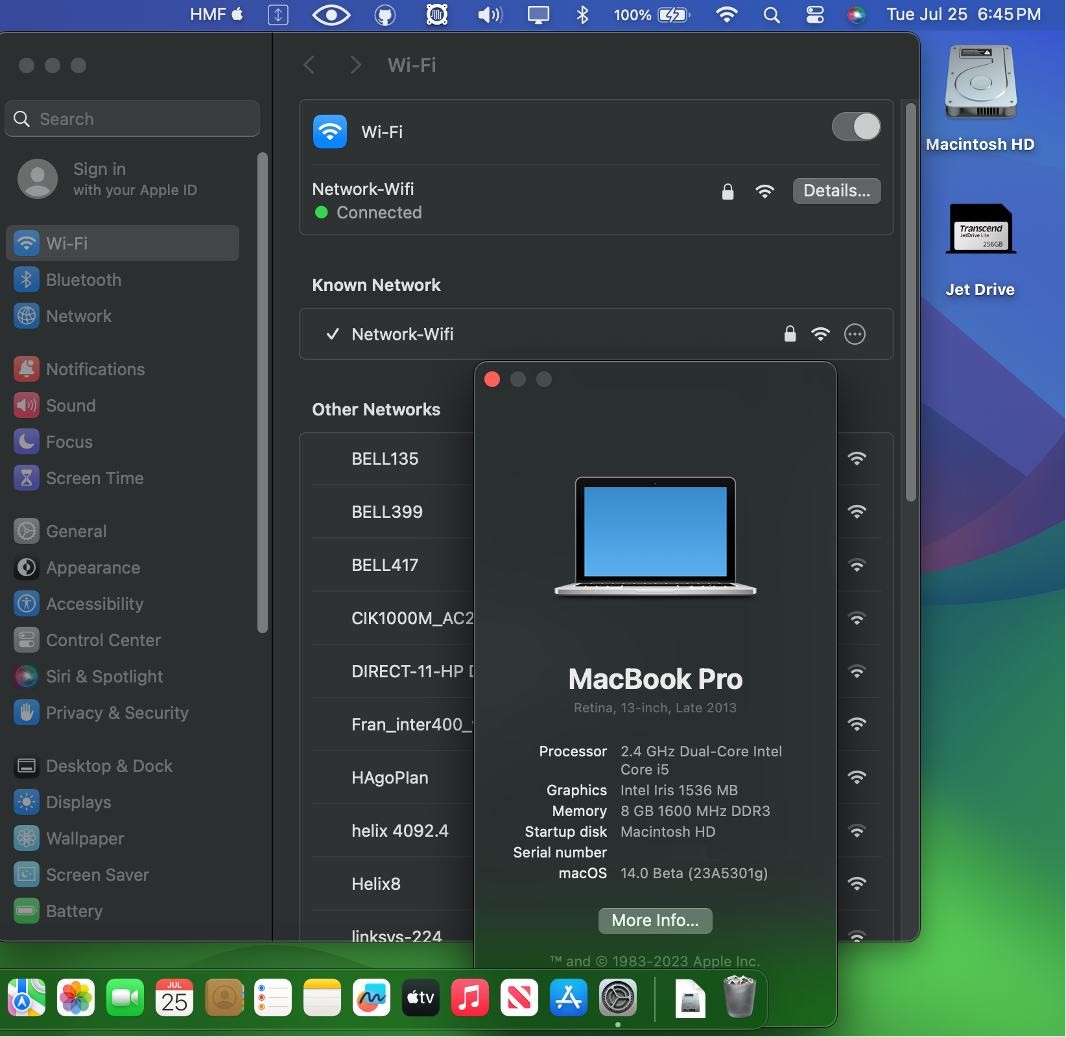
Task: Open Desktop & Dock settings
Action: [123, 765]
